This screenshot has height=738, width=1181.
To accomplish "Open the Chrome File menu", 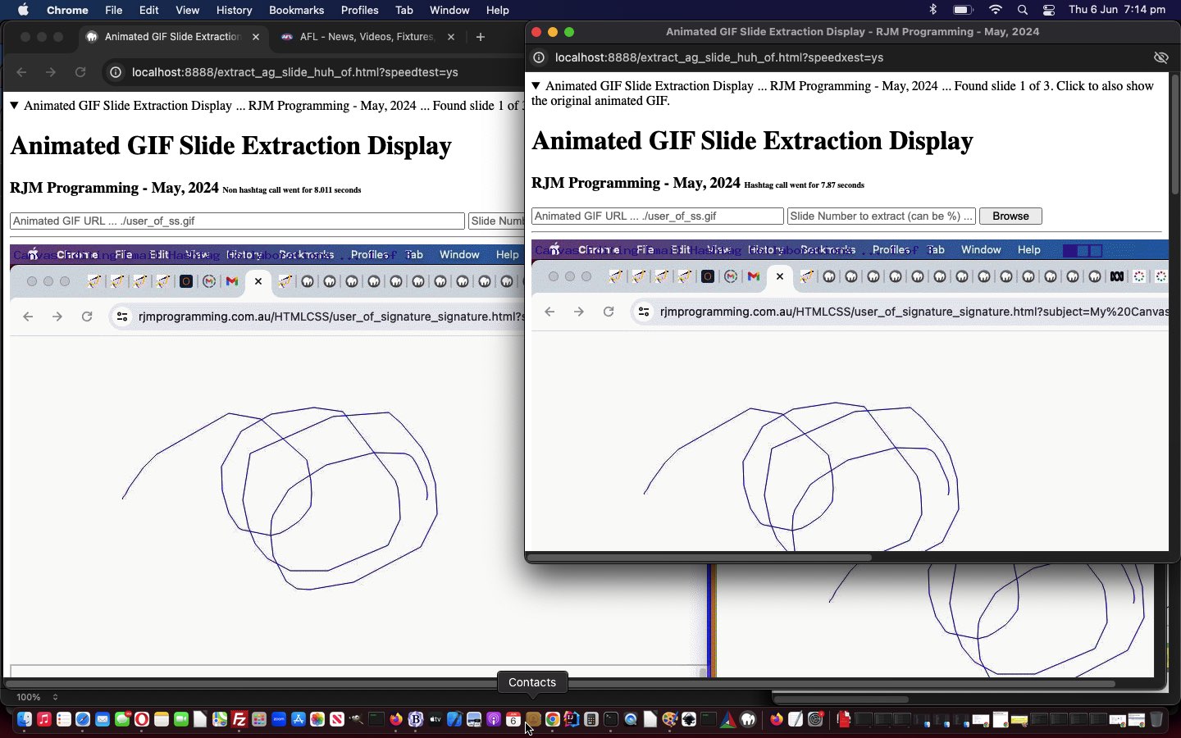I will [114, 10].
